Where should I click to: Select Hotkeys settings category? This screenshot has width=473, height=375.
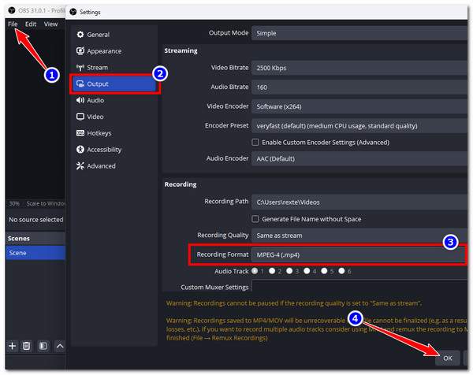114,133
